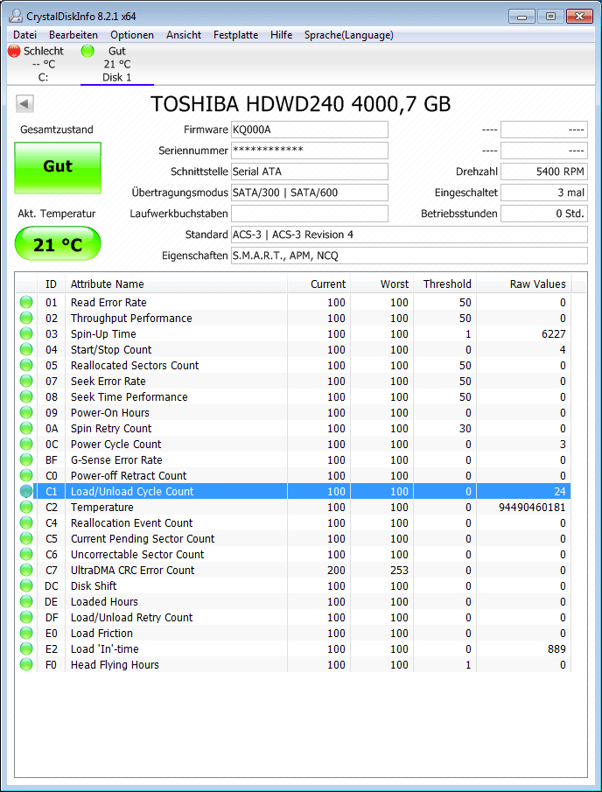Click the status icon beside Current Pending Sector Count
Image resolution: width=602 pixels, height=792 pixels.
coord(26,538)
